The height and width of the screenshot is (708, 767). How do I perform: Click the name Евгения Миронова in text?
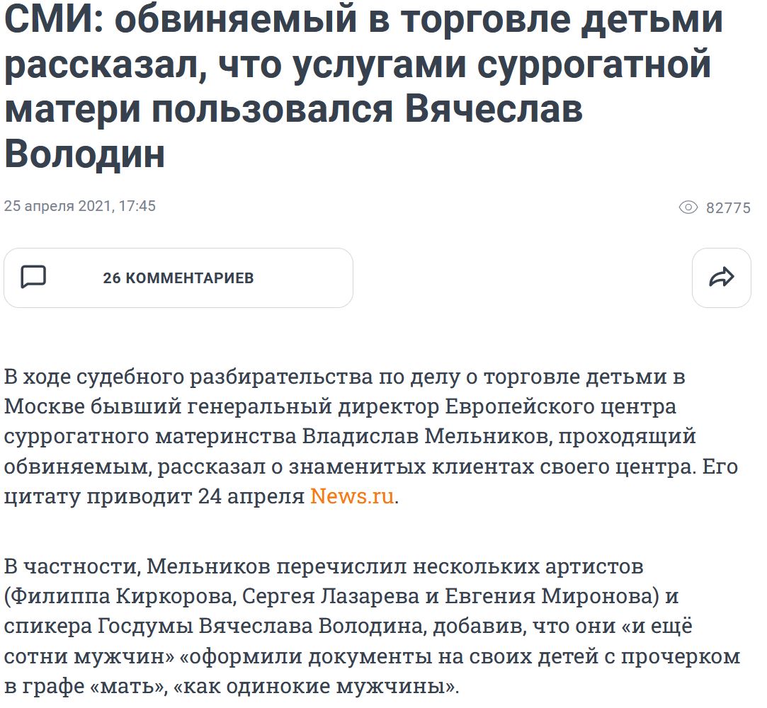click(549, 596)
